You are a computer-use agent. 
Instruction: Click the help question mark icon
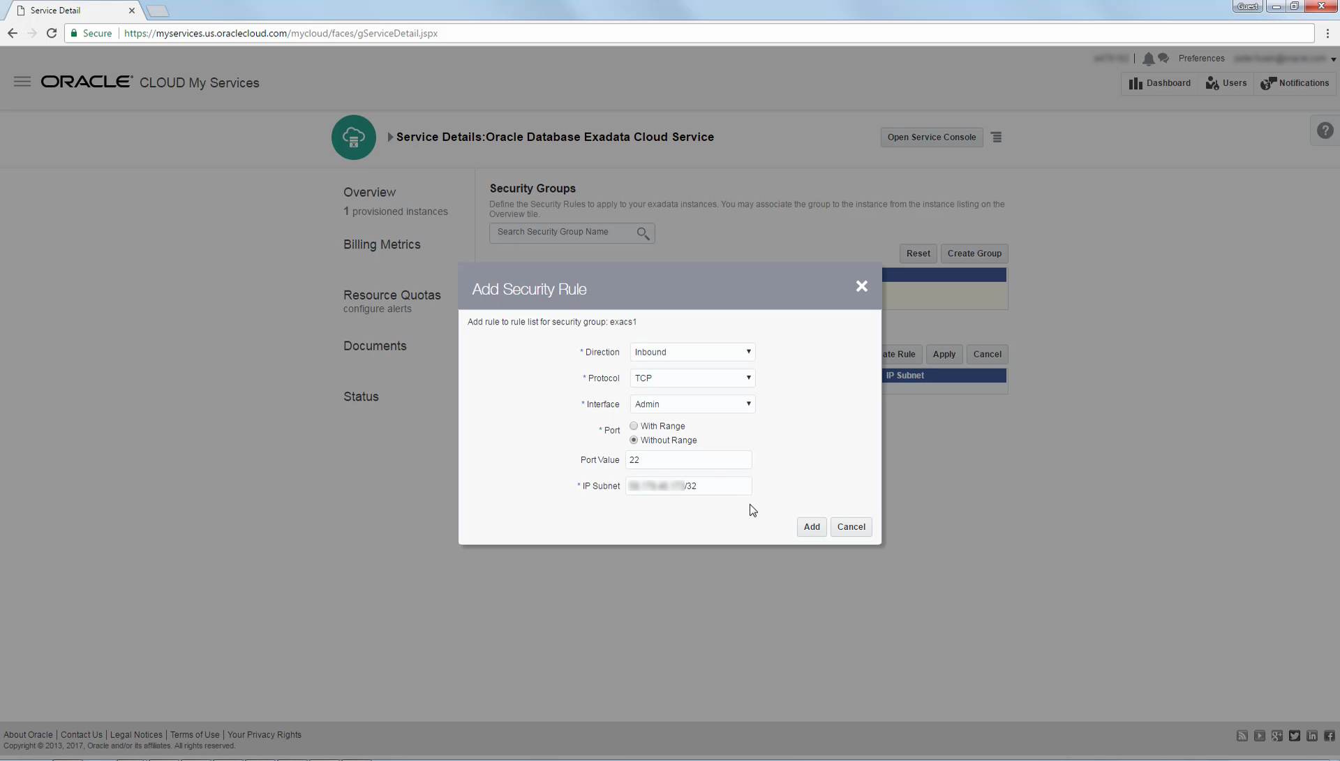tap(1325, 131)
